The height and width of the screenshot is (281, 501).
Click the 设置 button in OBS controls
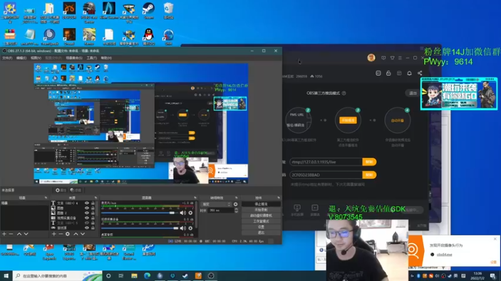[x=261, y=227]
